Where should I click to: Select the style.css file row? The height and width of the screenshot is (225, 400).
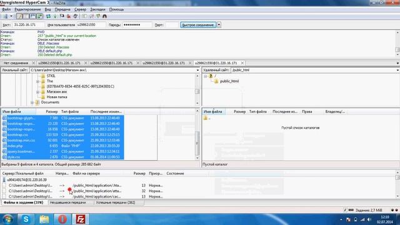(x=63, y=157)
